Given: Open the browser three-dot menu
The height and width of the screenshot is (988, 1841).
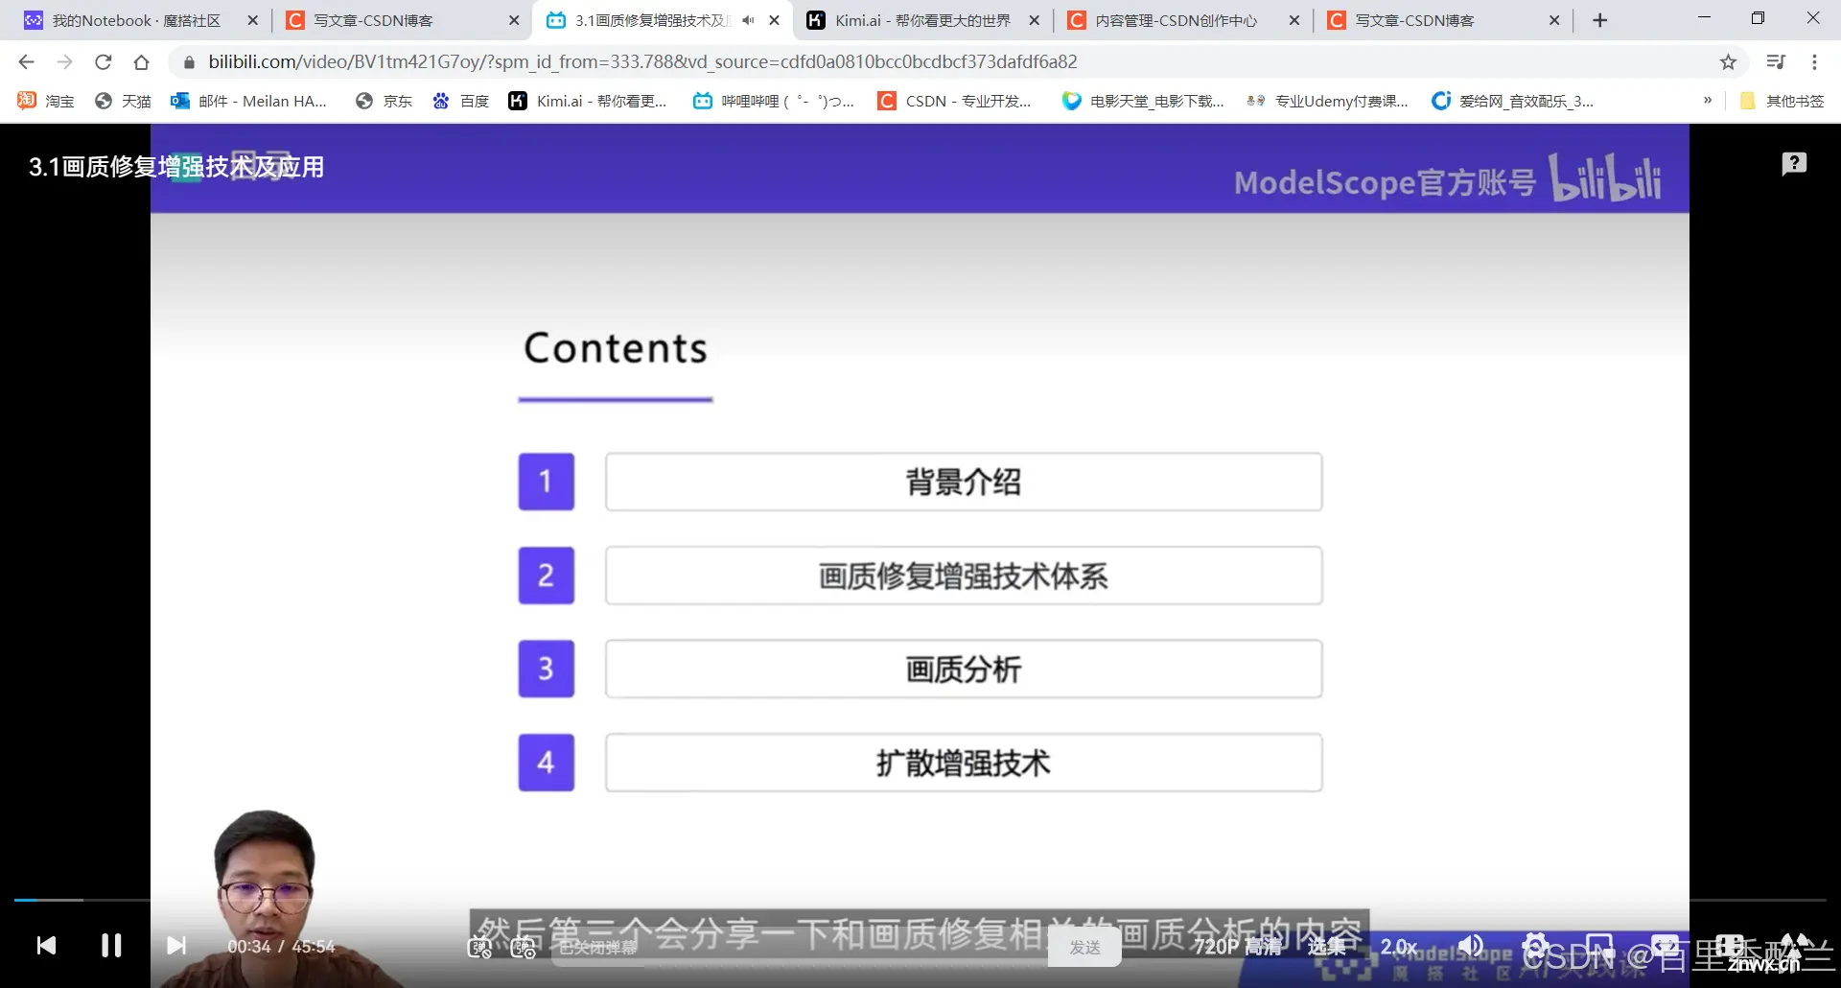Looking at the screenshot, I should 1814,62.
